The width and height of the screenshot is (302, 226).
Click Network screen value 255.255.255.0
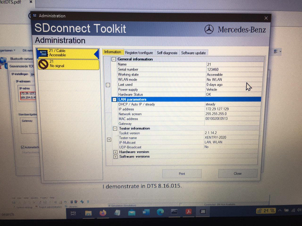tap(216, 114)
